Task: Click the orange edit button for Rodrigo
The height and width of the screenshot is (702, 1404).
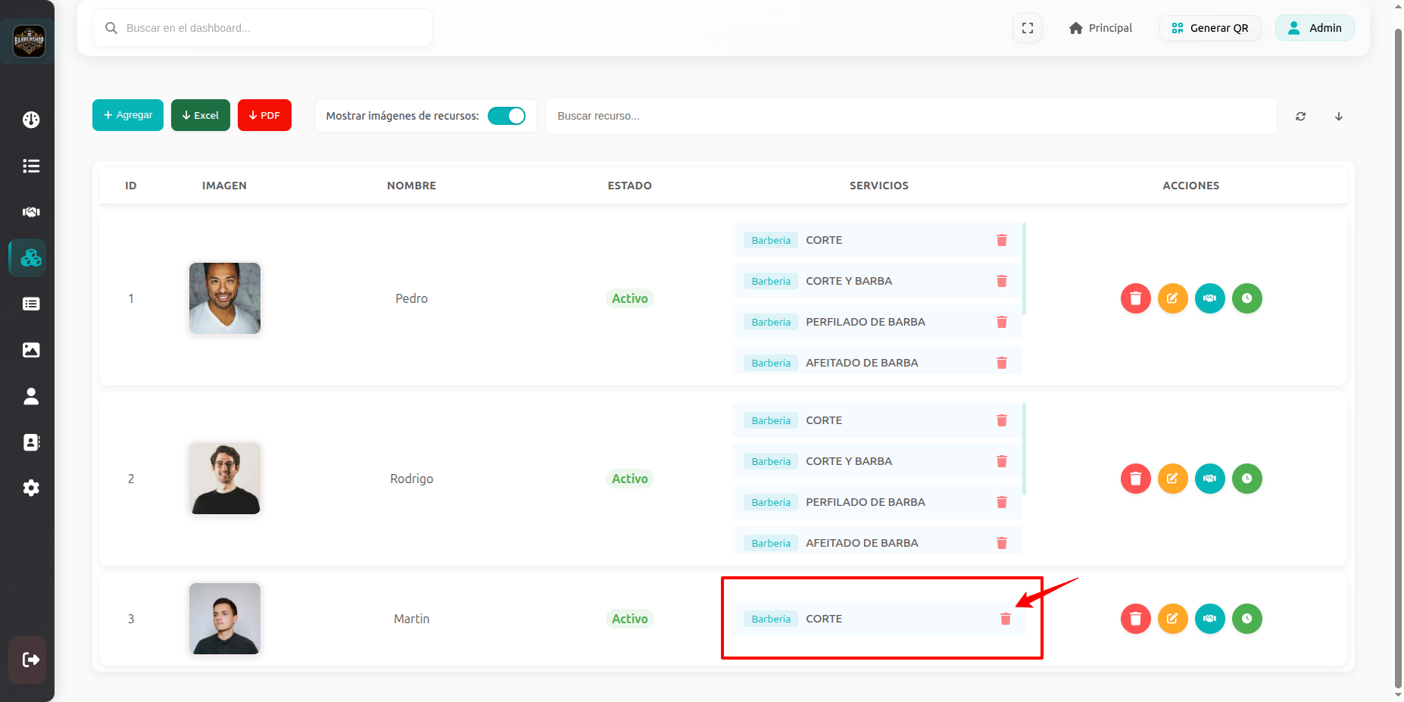Action: coord(1172,479)
